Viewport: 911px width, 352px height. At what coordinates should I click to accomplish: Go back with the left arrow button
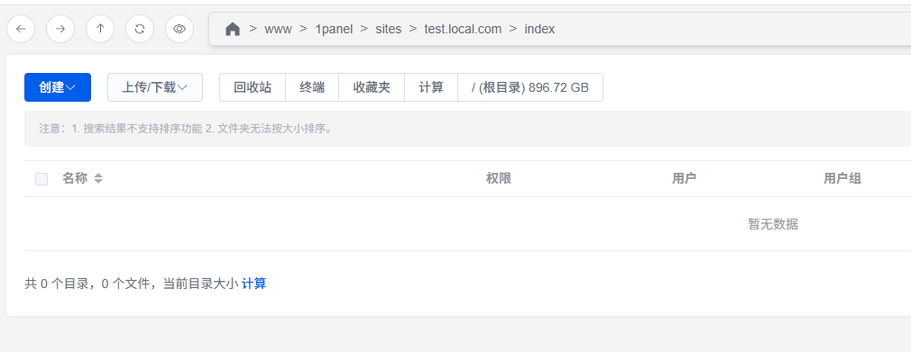21,29
